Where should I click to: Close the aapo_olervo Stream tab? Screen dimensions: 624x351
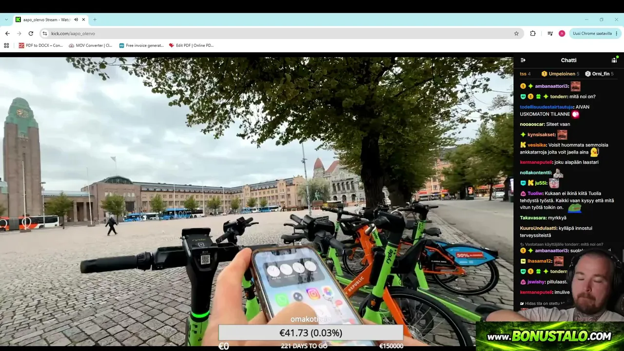coord(83,19)
